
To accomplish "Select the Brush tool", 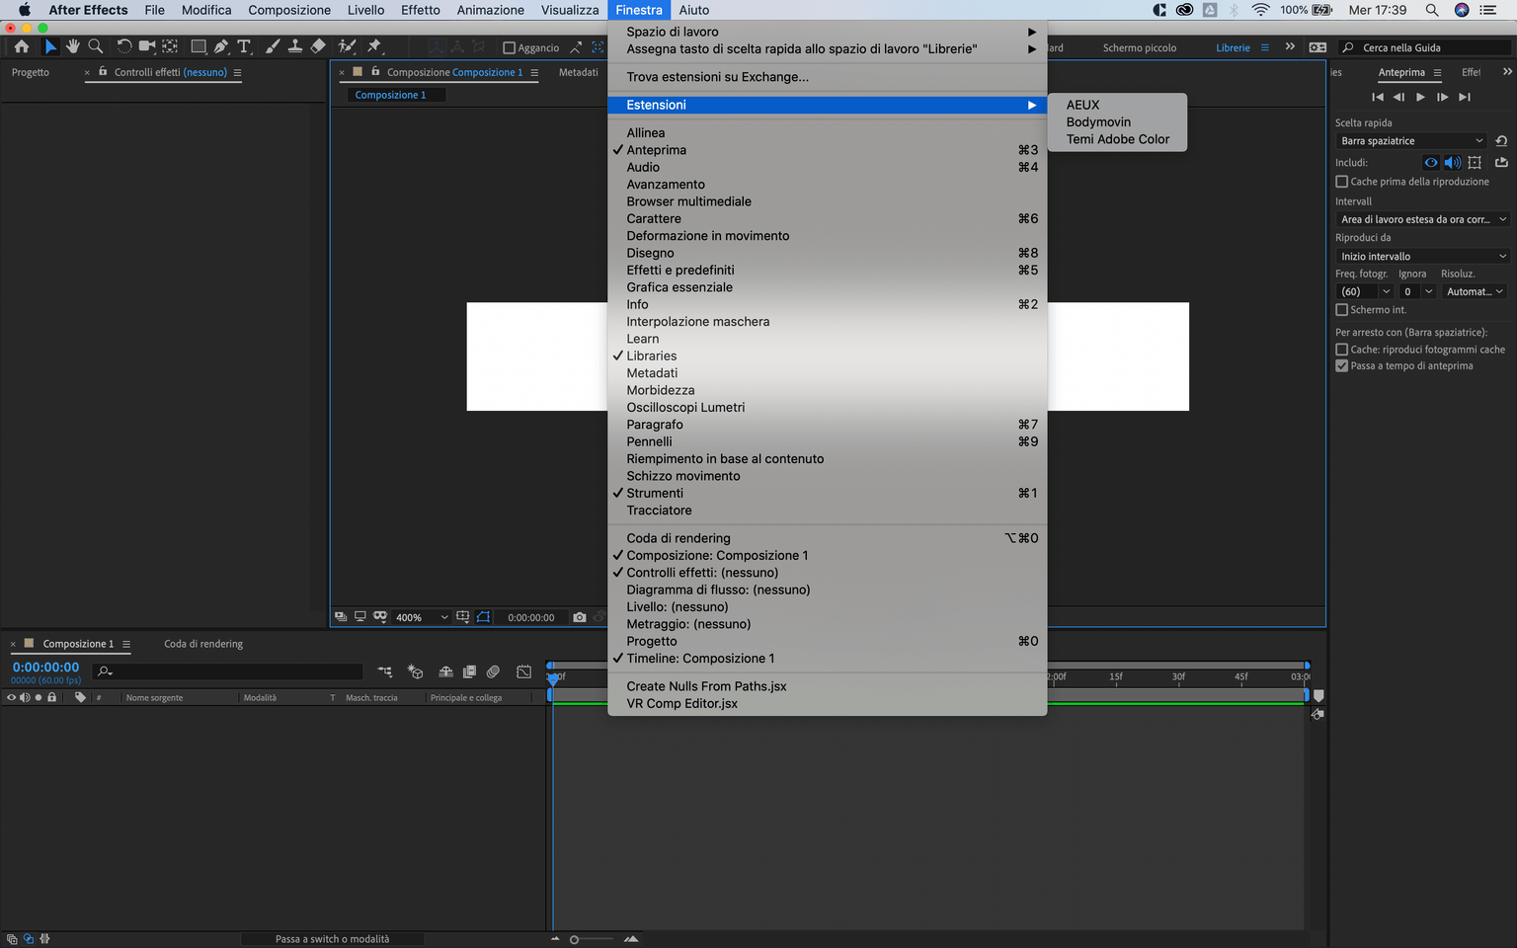I will point(273,46).
